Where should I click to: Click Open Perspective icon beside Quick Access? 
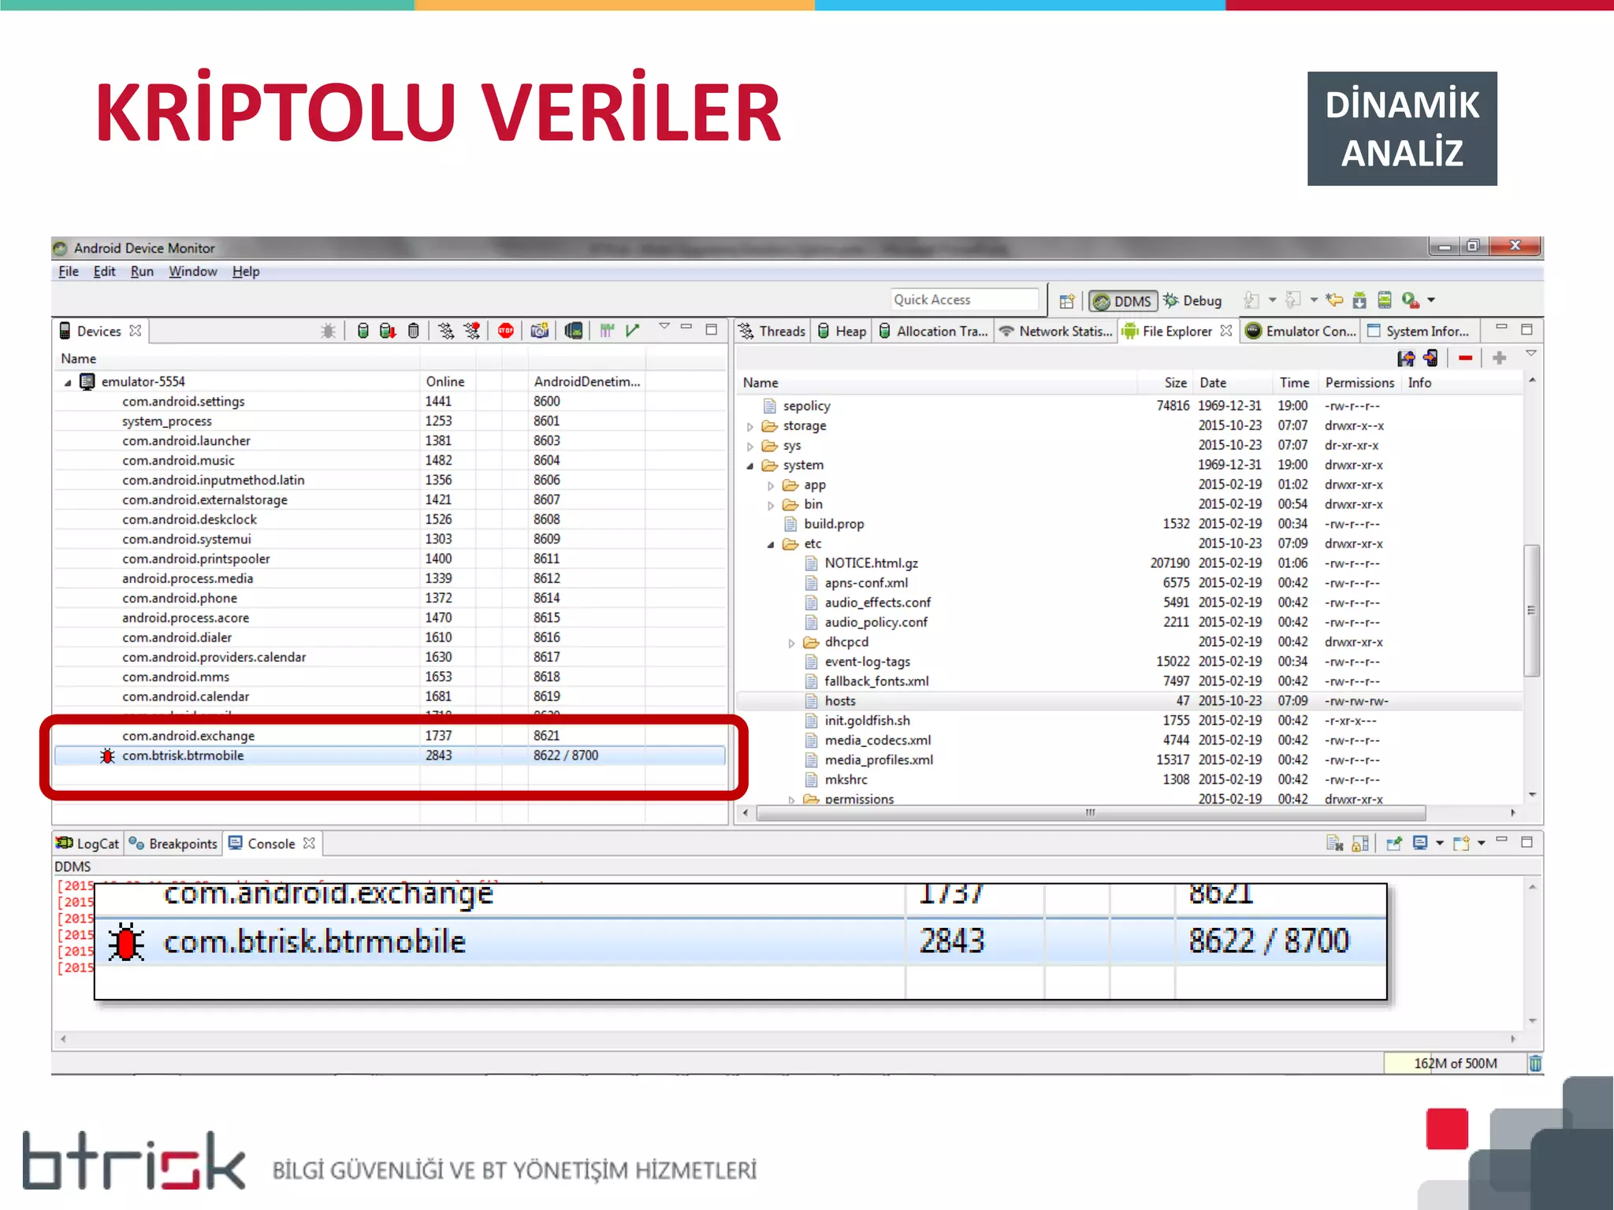pyautogui.click(x=1067, y=301)
